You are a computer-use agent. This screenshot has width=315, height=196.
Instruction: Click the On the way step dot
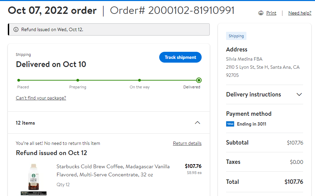[140, 80]
